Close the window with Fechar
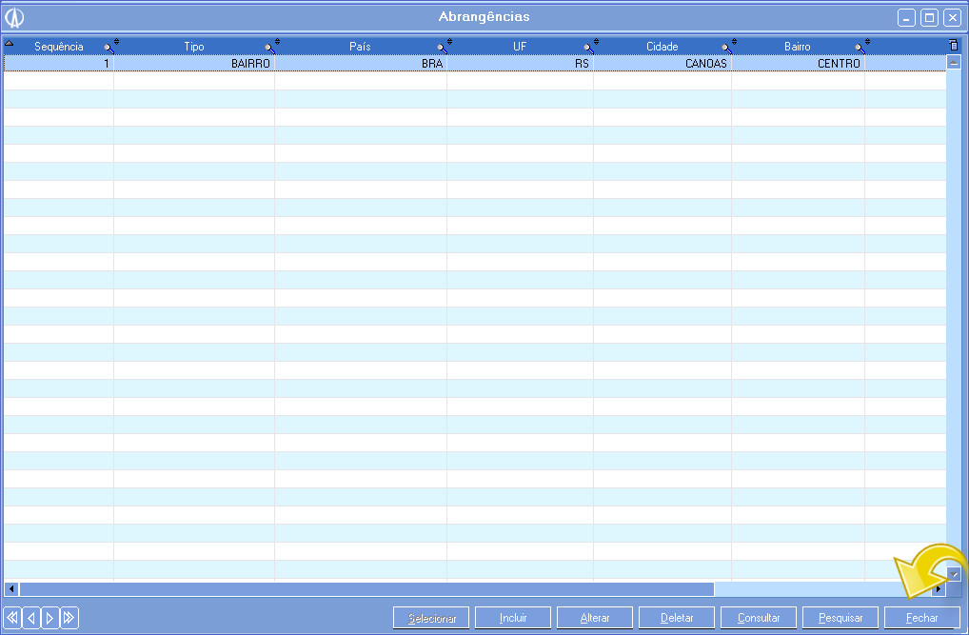The height and width of the screenshot is (635, 969). click(x=922, y=618)
